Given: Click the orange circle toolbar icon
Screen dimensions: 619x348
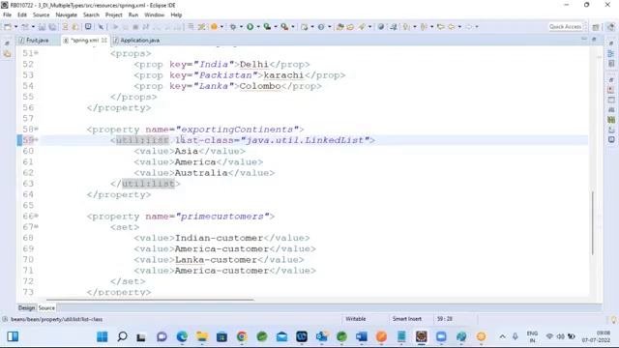Looking at the screenshot, I should pos(214,27).
